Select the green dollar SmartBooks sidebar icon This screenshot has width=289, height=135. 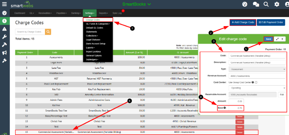pyautogui.click(x=4, y=21)
